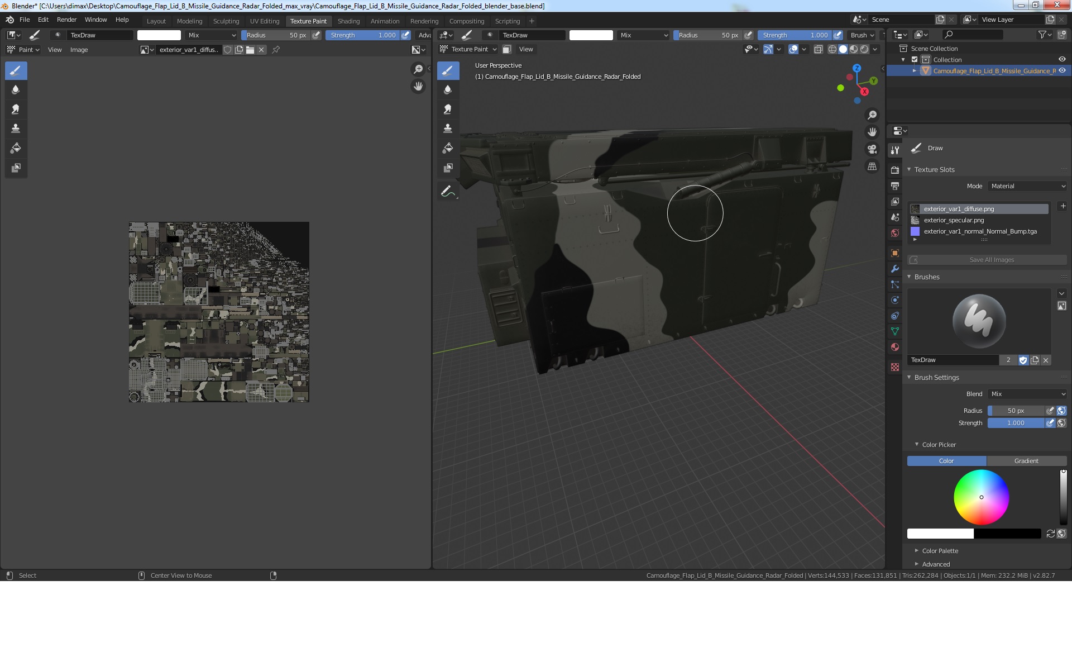The height and width of the screenshot is (647, 1072).
Task: Click the Mask tool in the image editor
Action: tap(16, 168)
